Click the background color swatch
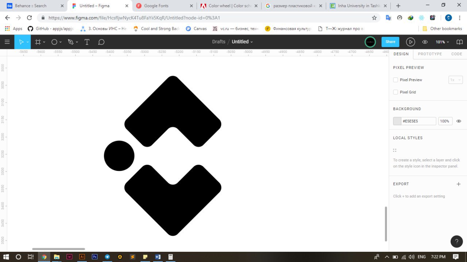467x262 pixels. 397,121
